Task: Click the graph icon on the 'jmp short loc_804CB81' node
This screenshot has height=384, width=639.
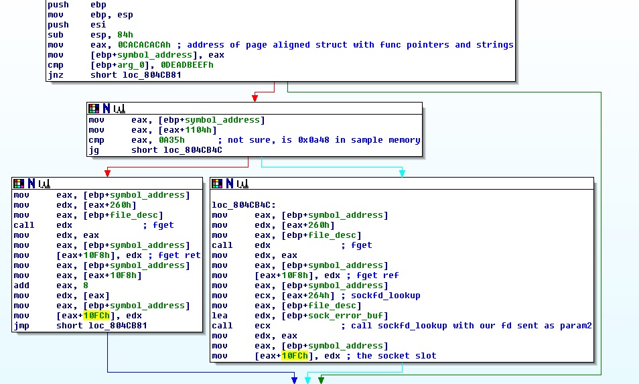Action: (44, 184)
